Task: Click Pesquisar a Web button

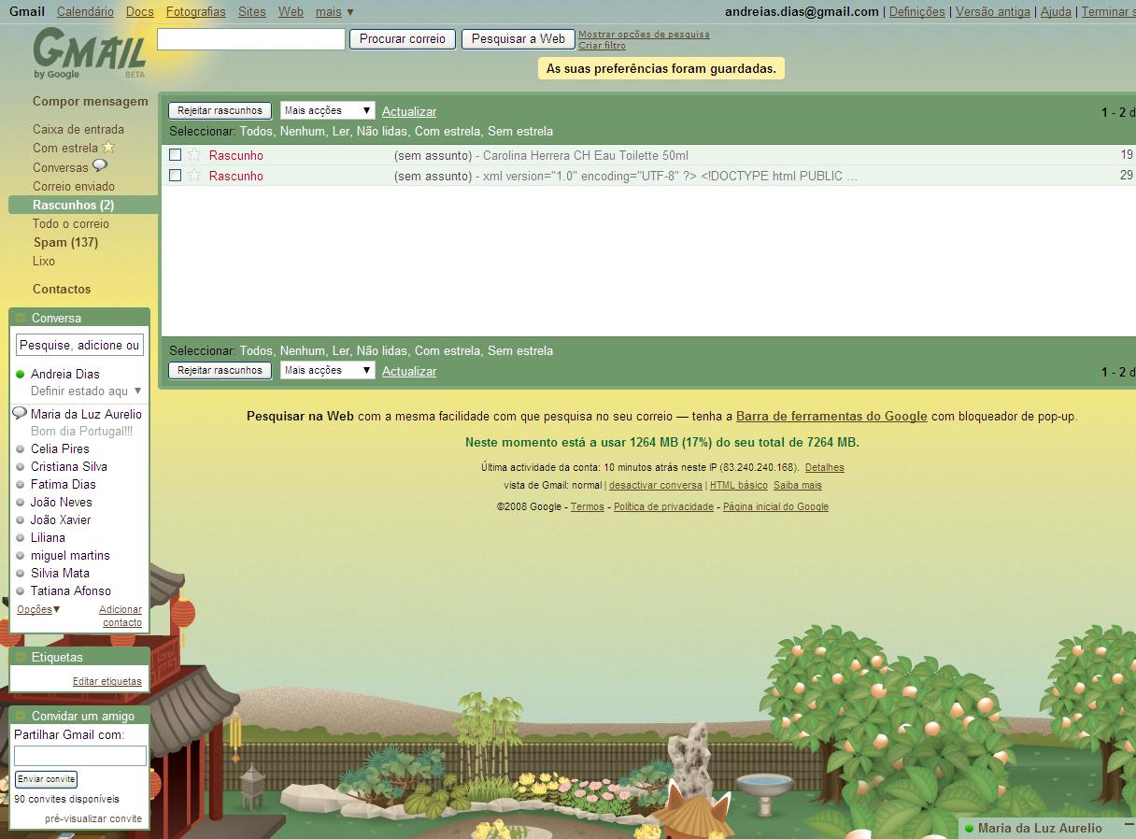Action: (x=518, y=39)
